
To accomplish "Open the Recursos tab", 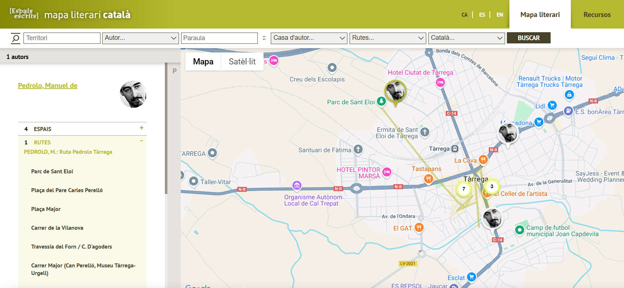I will tap(597, 15).
